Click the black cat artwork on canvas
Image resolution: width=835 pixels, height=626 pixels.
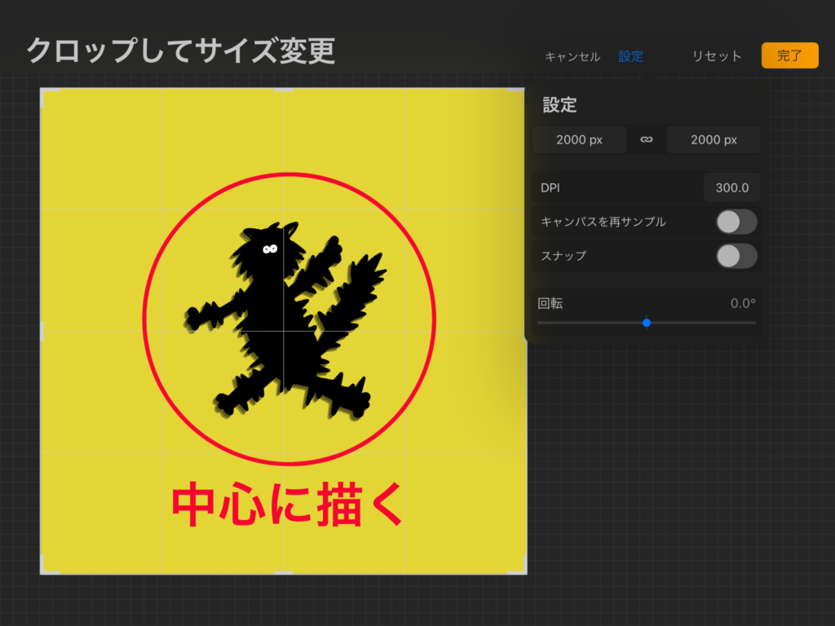(x=285, y=320)
